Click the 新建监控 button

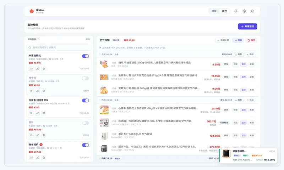tap(247, 26)
